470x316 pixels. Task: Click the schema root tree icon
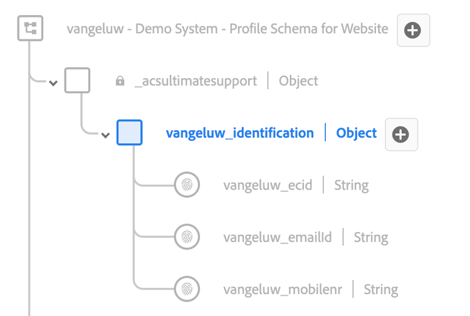pyautogui.click(x=29, y=28)
